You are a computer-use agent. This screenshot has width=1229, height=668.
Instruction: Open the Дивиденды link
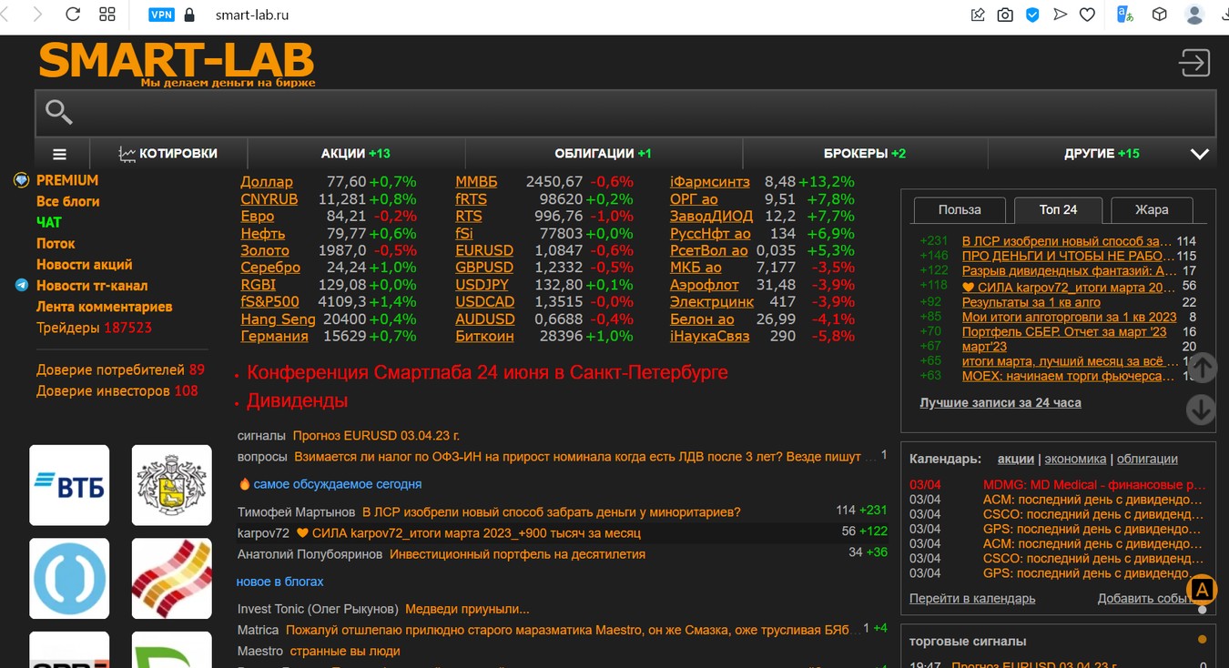297,400
